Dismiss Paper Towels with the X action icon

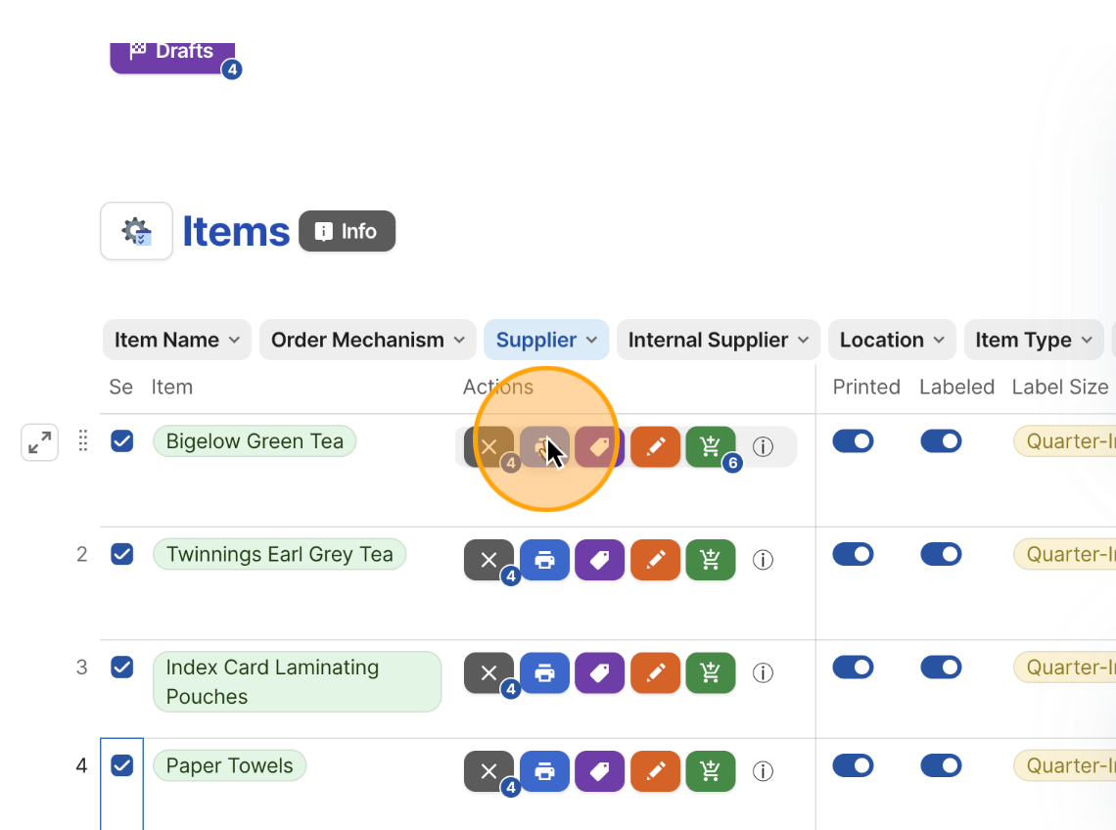click(488, 771)
